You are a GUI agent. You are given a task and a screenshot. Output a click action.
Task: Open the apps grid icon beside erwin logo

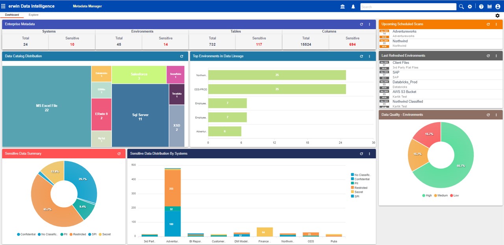(4, 6)
